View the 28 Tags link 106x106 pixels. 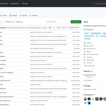(19, 22)
